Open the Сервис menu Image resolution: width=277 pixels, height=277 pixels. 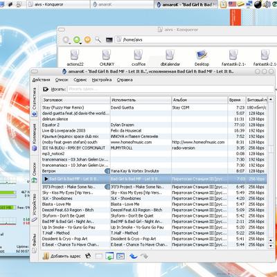tap(80, 80)
